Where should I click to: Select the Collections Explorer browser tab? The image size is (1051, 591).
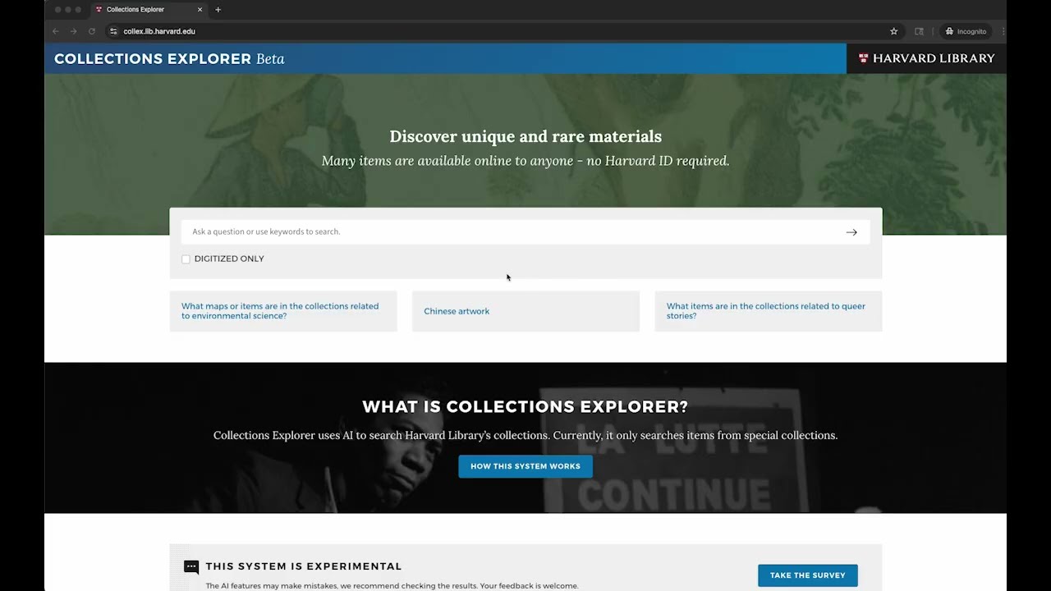[x=148, y=10]
